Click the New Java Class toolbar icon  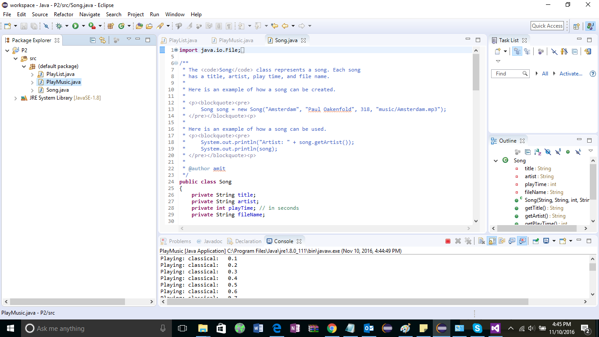(x=121, y=26)
